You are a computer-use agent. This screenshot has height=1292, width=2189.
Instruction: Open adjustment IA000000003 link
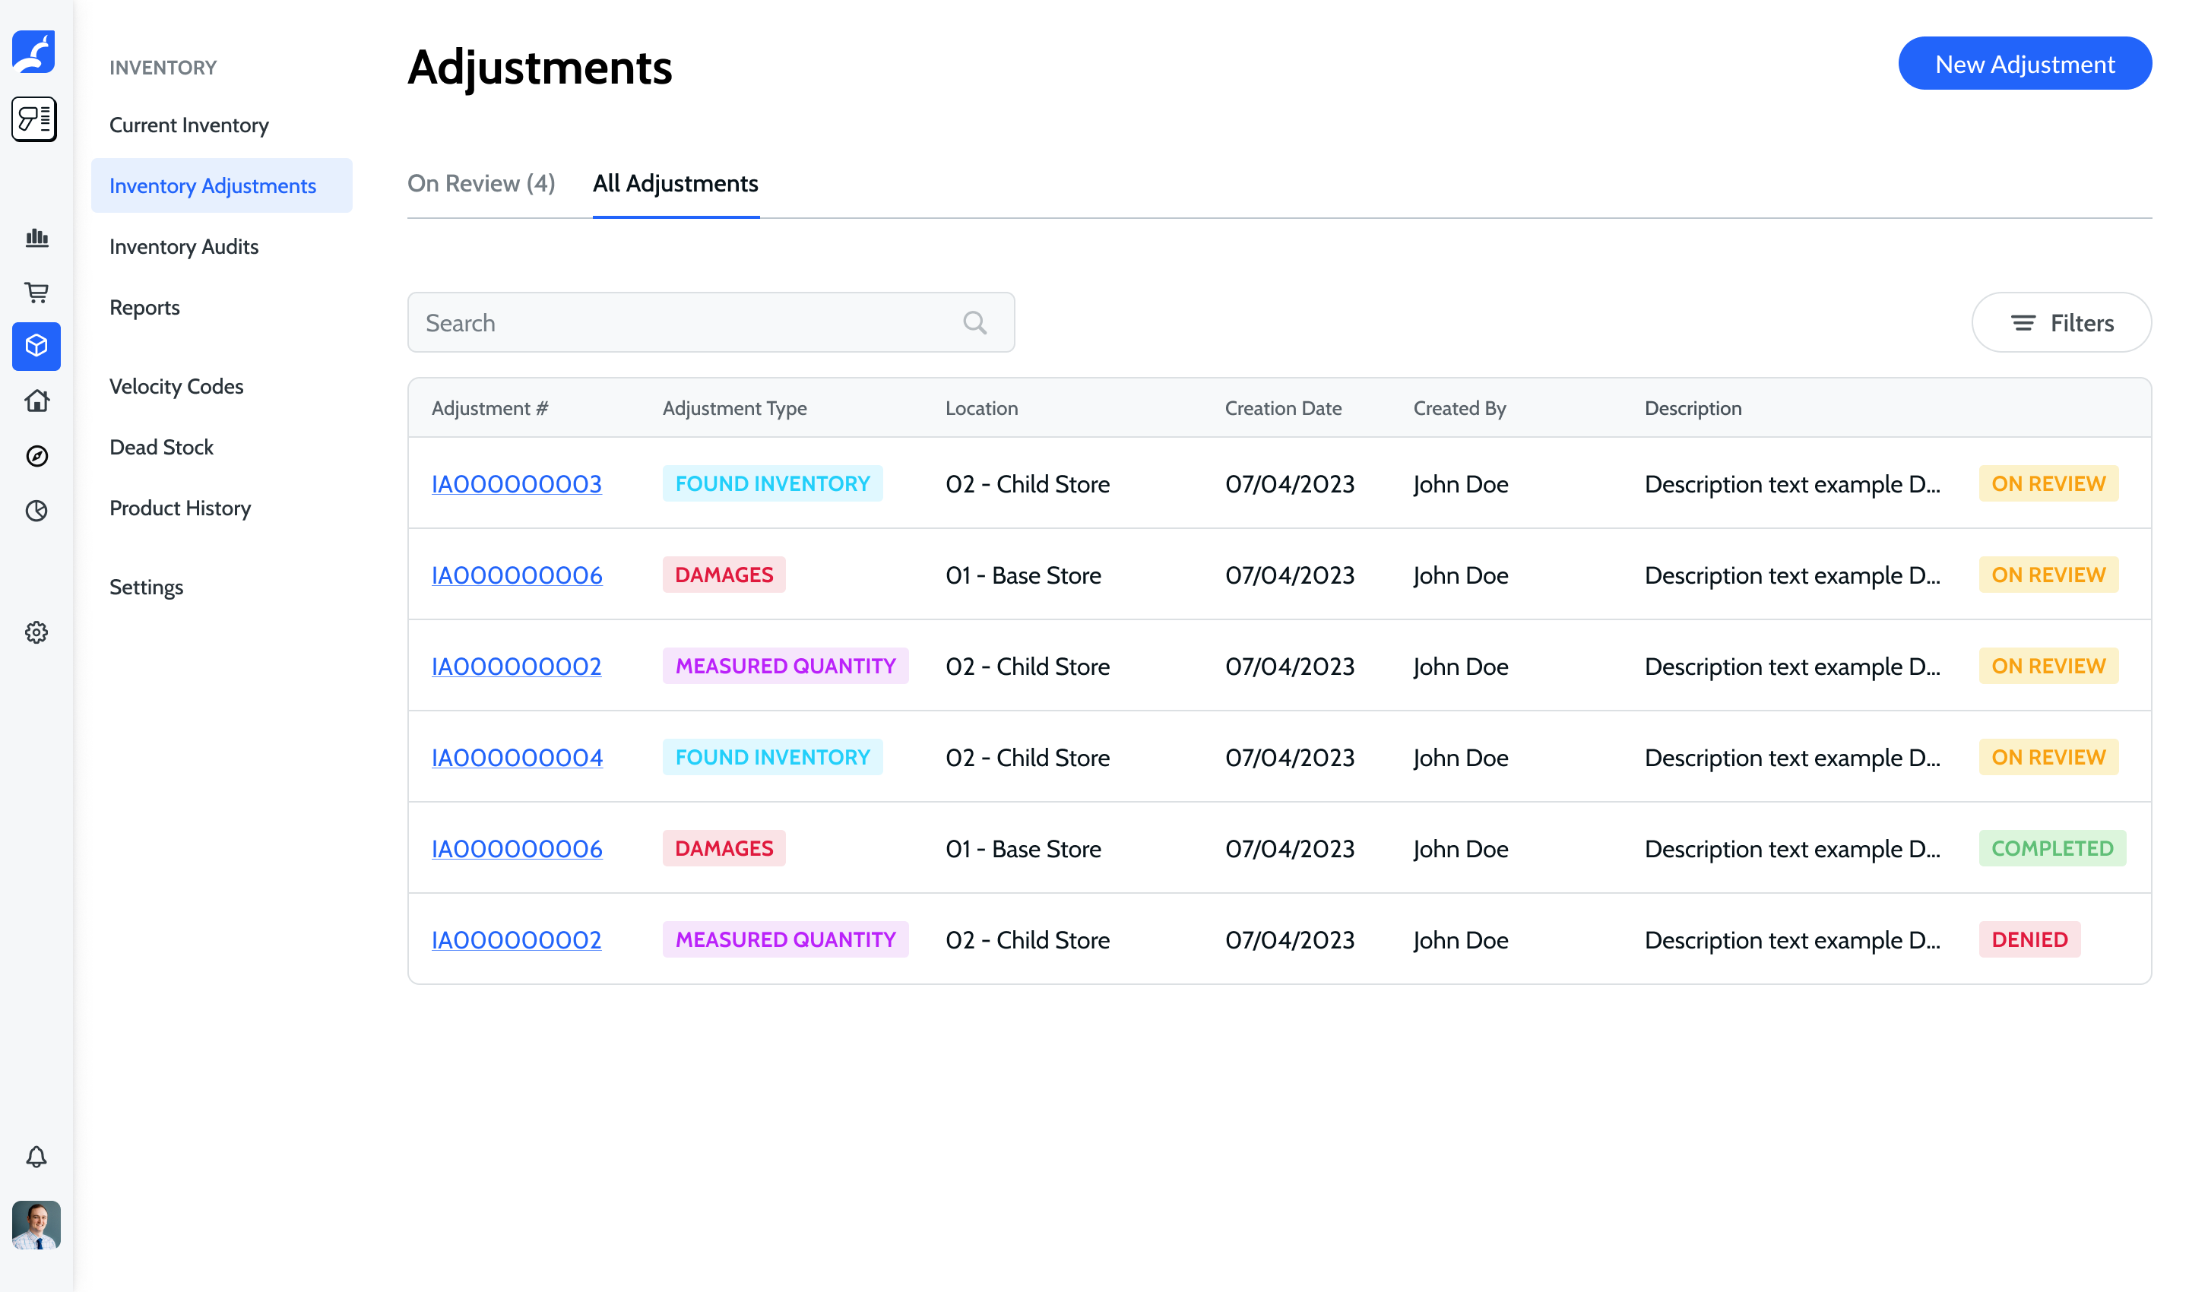[x=516, y=484]
